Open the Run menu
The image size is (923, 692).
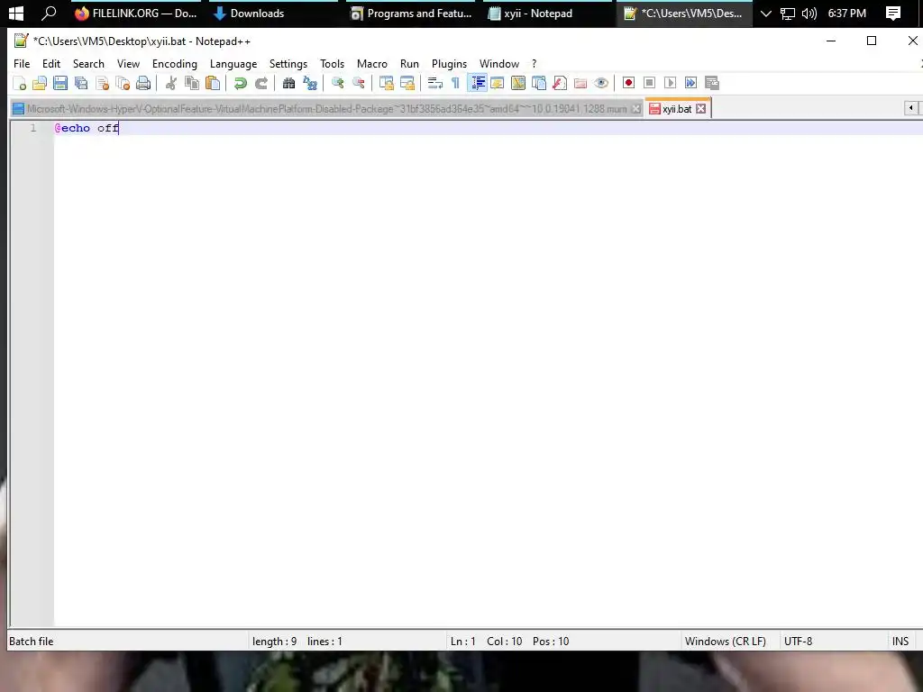[410, 64]
